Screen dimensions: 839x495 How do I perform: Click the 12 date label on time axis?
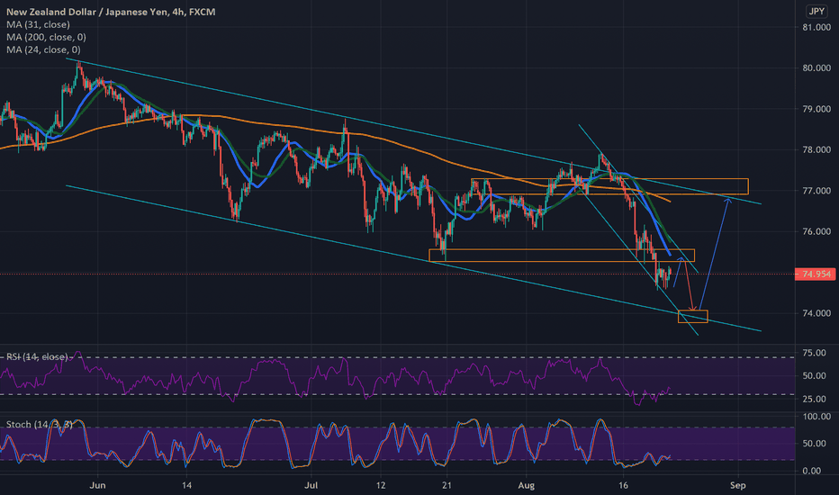click(381, 485)
